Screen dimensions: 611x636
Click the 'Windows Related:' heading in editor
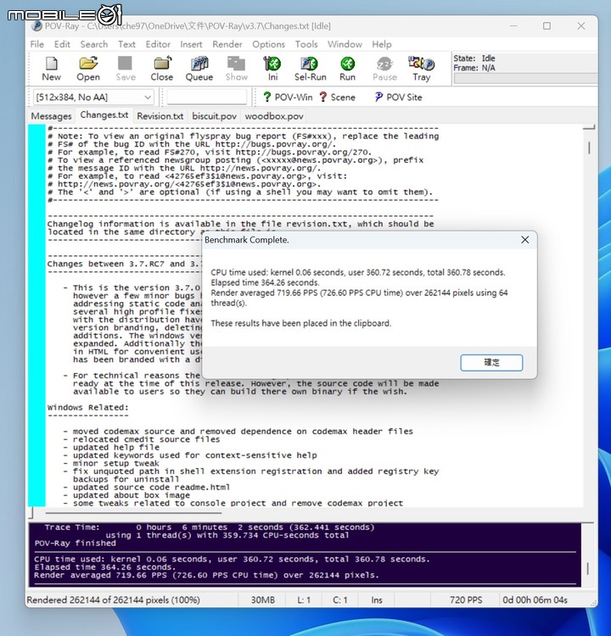coord(87,408)
